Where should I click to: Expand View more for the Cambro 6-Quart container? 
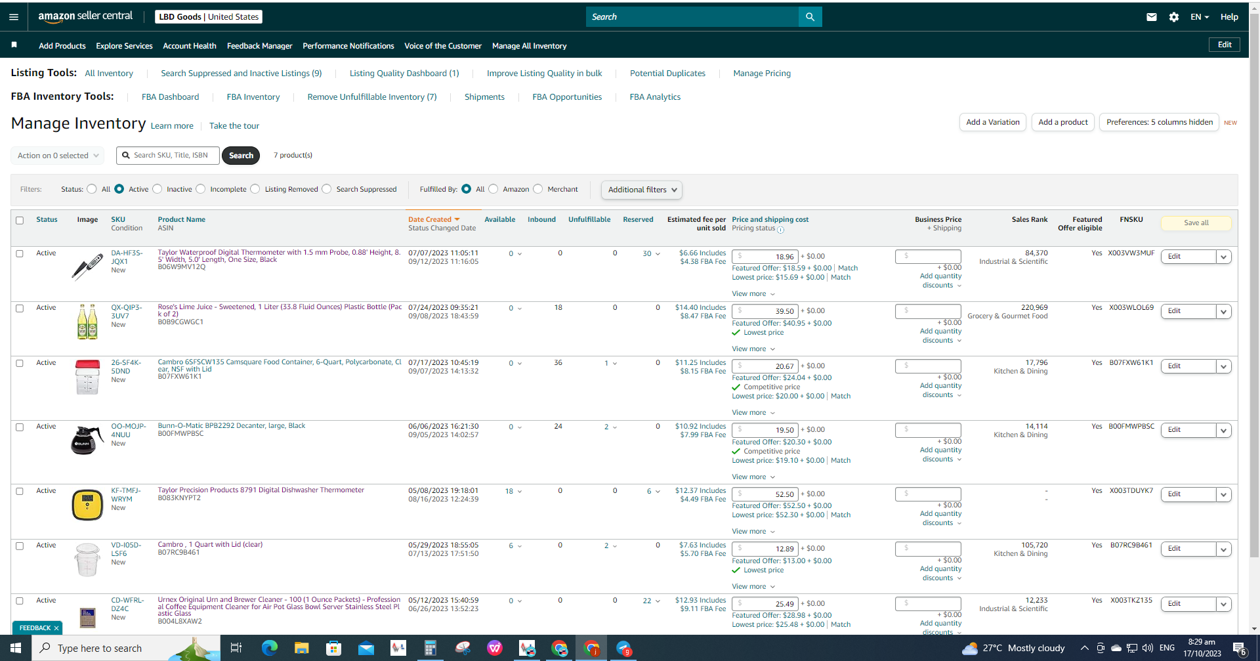[x=753, y=413]
